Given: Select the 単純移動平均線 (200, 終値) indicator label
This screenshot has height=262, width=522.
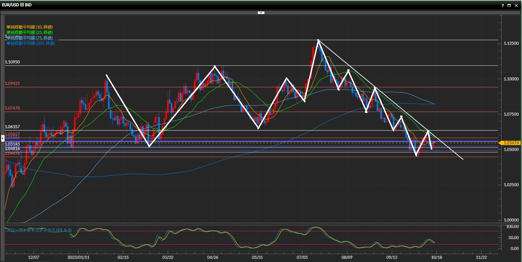Looking at the screenshot, I should [31, 43].
